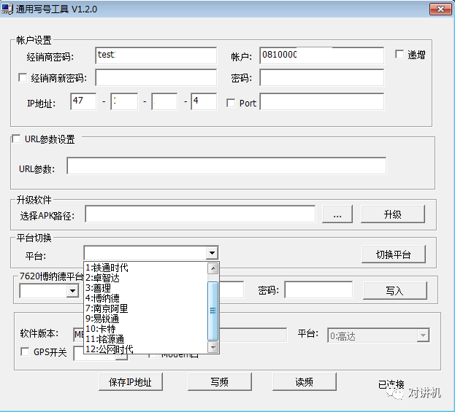
Task: Open the 平台 dropdown arrow in 平台切换
Action: click(x=212, y=253)
